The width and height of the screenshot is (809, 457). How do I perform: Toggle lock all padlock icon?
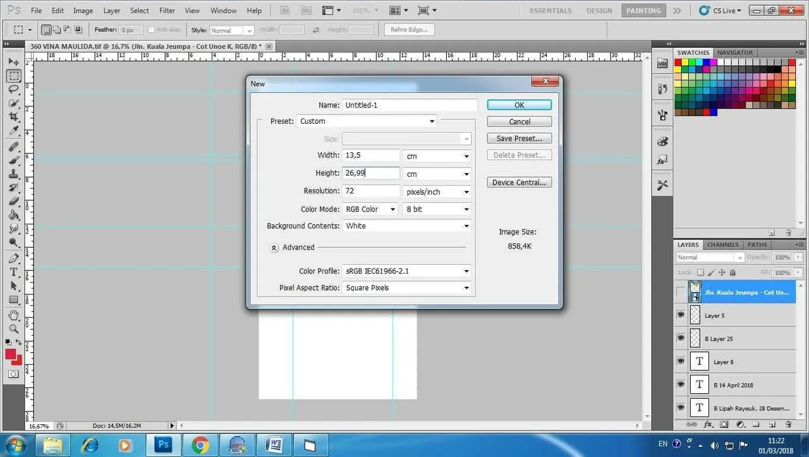(x=733, y=273)
